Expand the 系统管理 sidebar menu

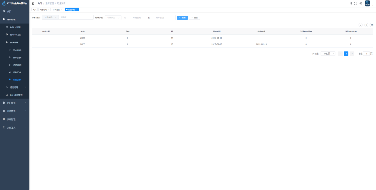[x=15, y=119]
